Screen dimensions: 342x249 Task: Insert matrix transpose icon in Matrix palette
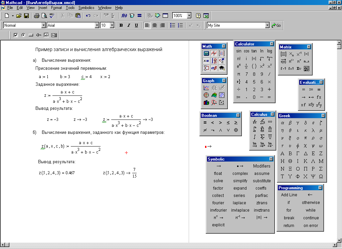[x=299, y=61]
